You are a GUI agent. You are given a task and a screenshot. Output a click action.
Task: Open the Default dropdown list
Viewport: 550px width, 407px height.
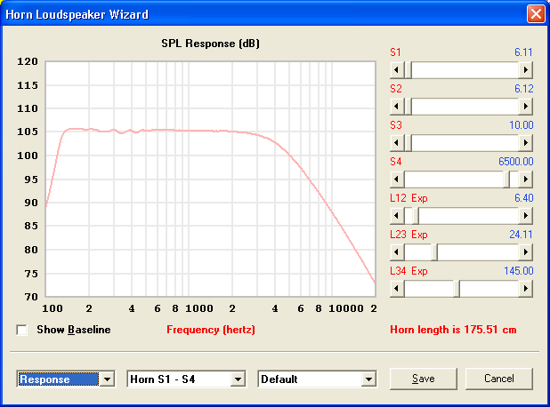(x=368, y=379)
